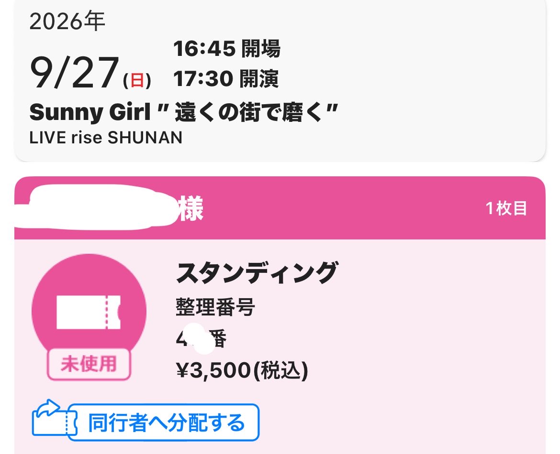Tap the 17:30 開演 start time
Viewport: 560px width, 454px height.
pos(226,78)
